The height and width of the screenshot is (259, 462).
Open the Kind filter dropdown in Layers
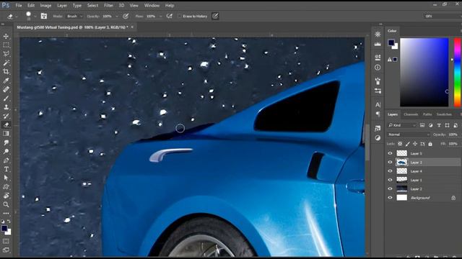click(x=402, y=125)
